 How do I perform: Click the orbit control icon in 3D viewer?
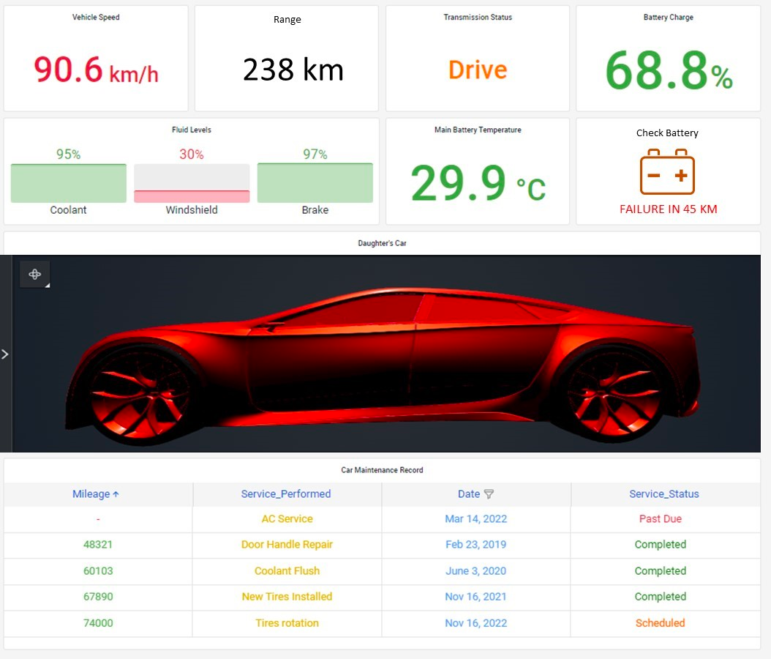point(34,274)
